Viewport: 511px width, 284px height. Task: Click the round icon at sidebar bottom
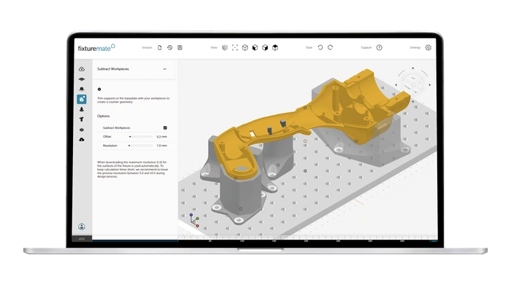pos(82,226)
